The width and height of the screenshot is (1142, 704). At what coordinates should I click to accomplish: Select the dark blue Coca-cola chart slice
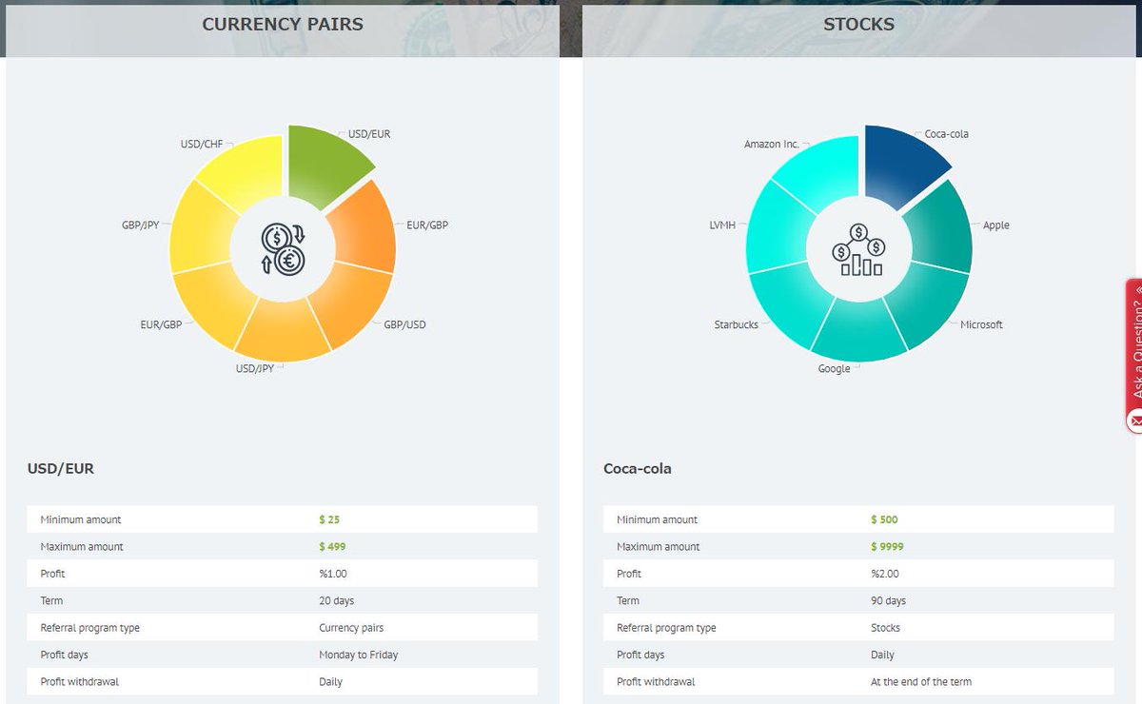901,165
